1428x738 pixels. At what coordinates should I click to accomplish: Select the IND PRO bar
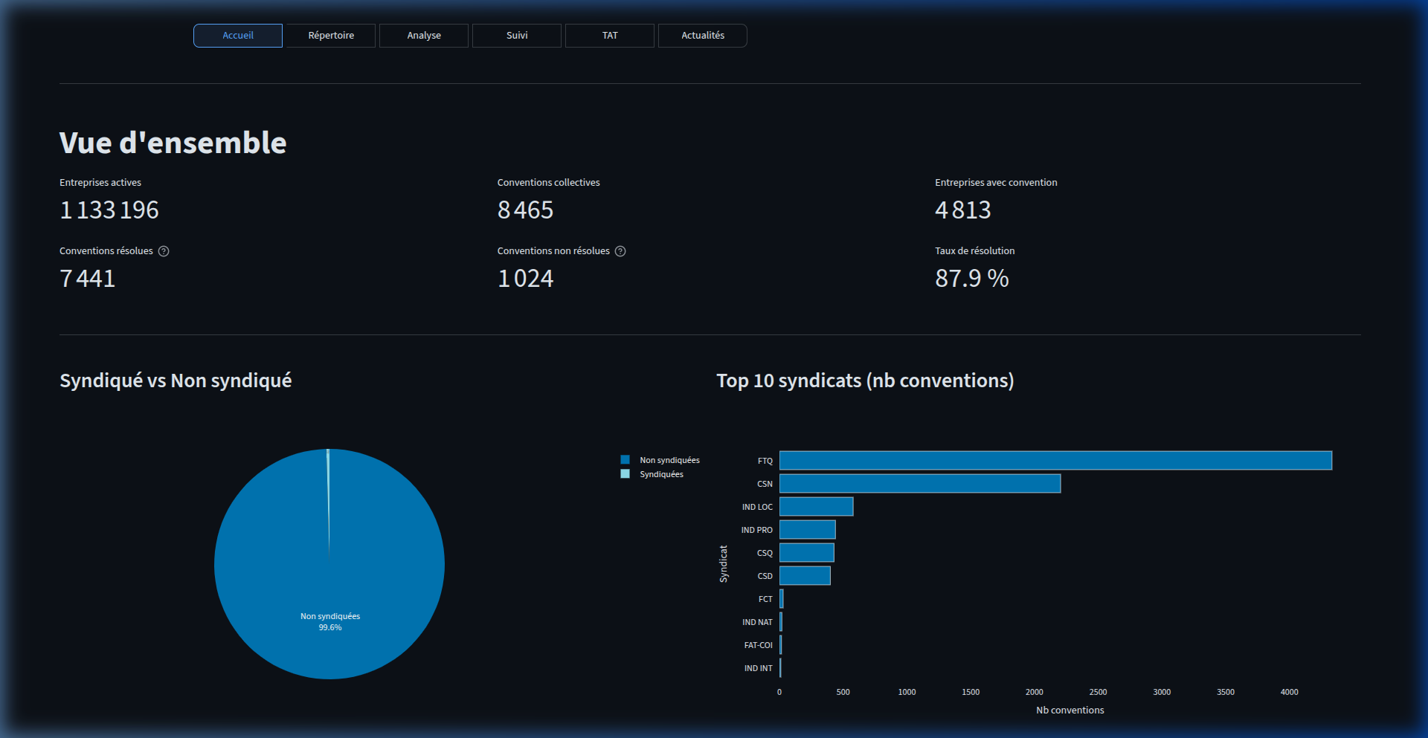tap(807, 530)
